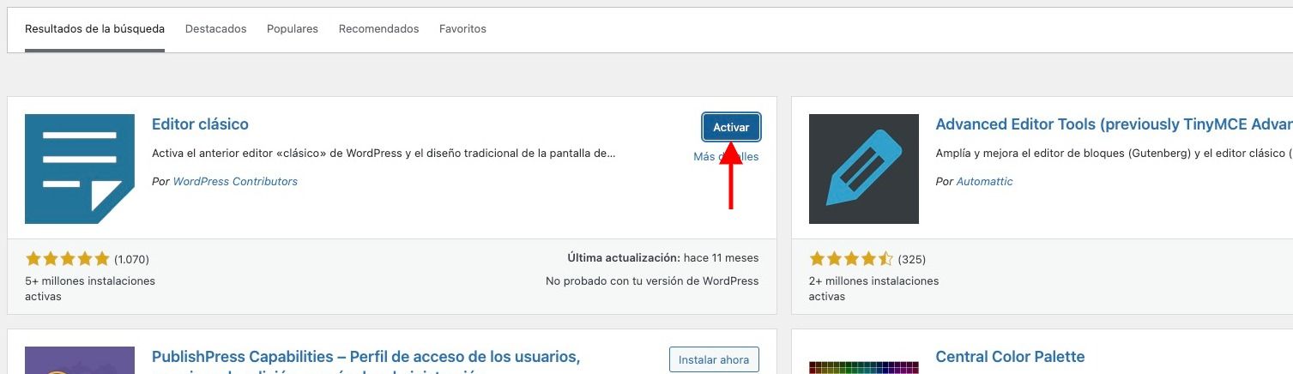
Task: Open Advanced Editor Tools plugin title
Action: point(1114,124)
